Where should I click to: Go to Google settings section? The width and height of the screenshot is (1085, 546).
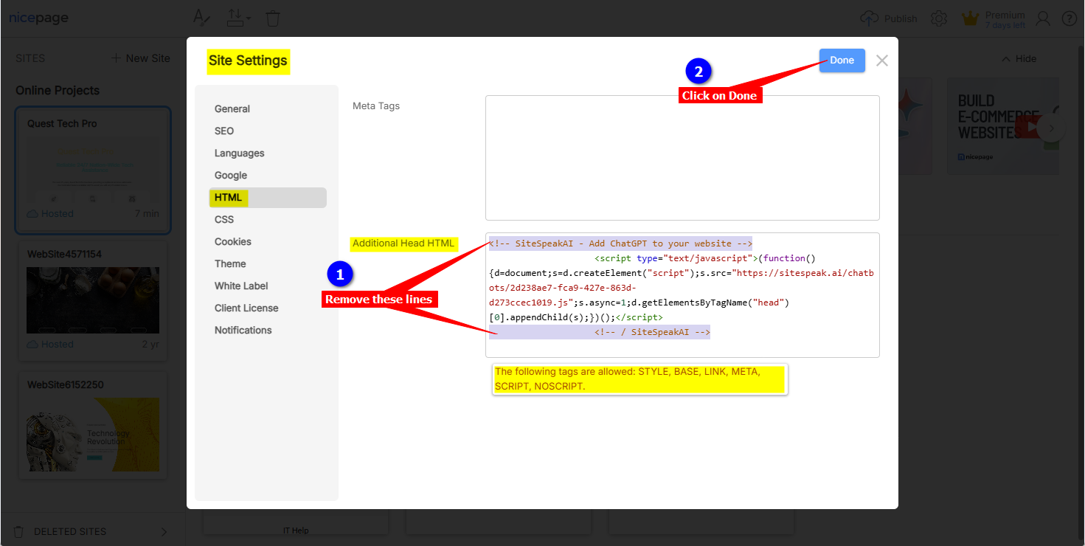tap(231, 175)
